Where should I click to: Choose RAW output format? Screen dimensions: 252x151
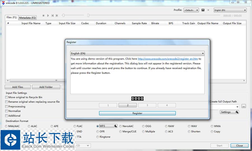pos(166,126)
